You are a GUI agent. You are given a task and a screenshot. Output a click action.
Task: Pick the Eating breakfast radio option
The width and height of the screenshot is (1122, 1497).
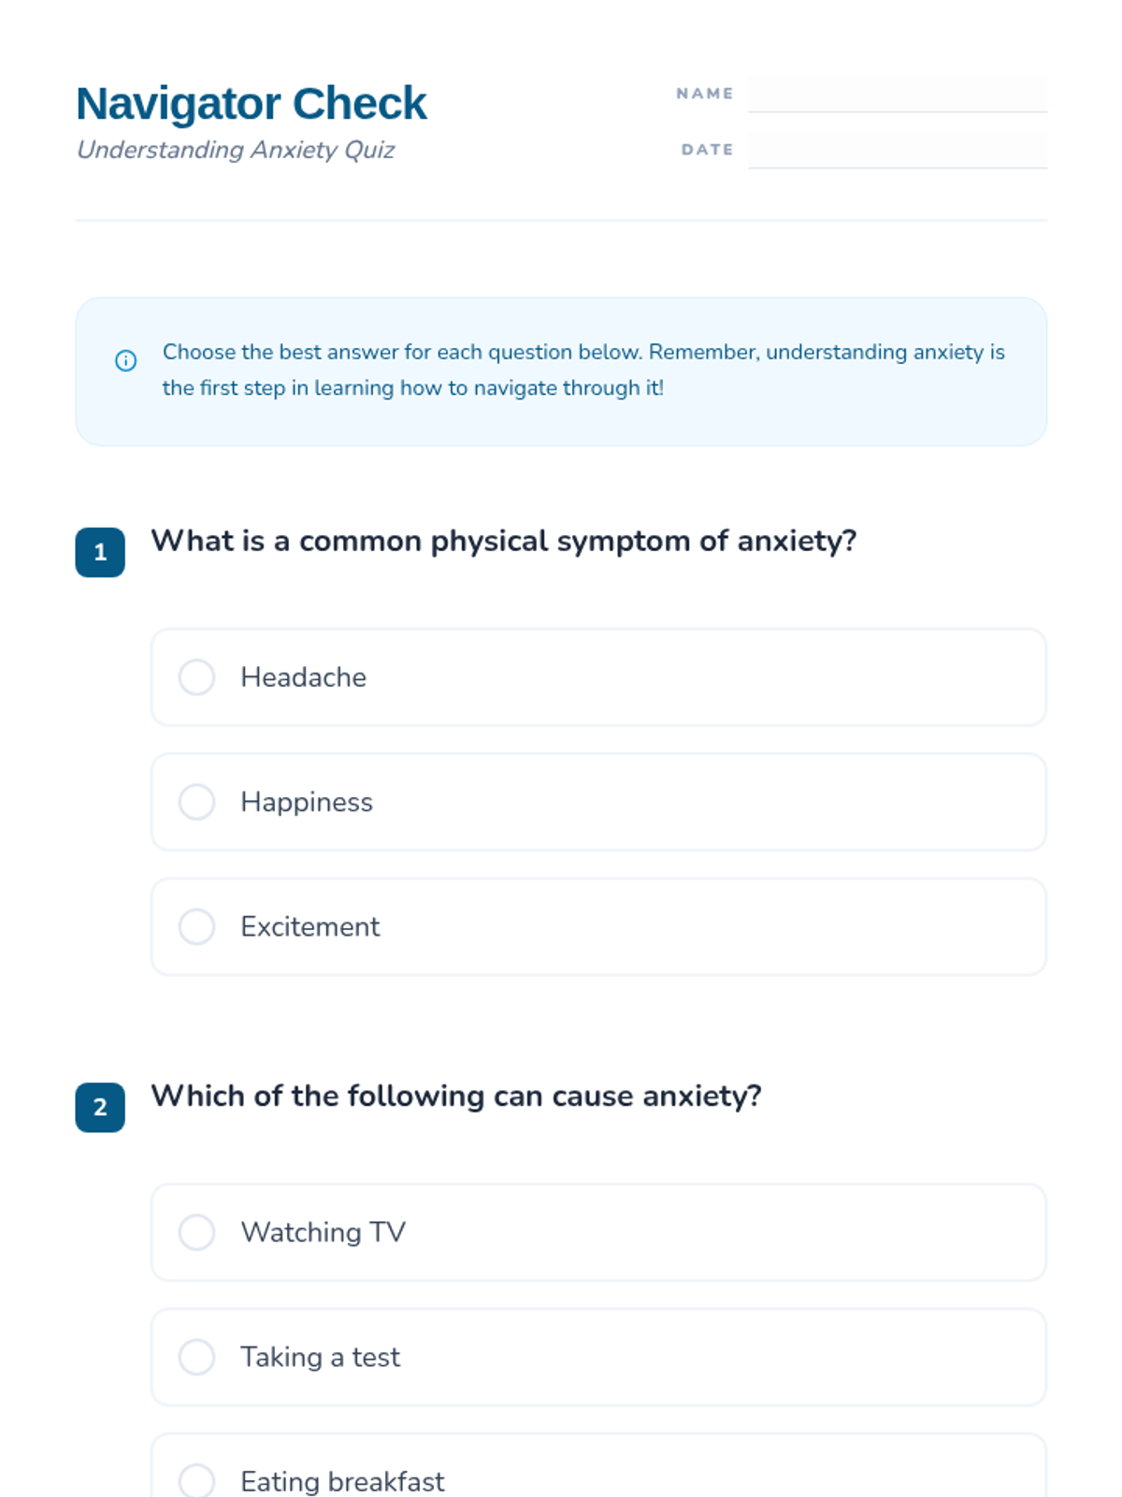196,1481
